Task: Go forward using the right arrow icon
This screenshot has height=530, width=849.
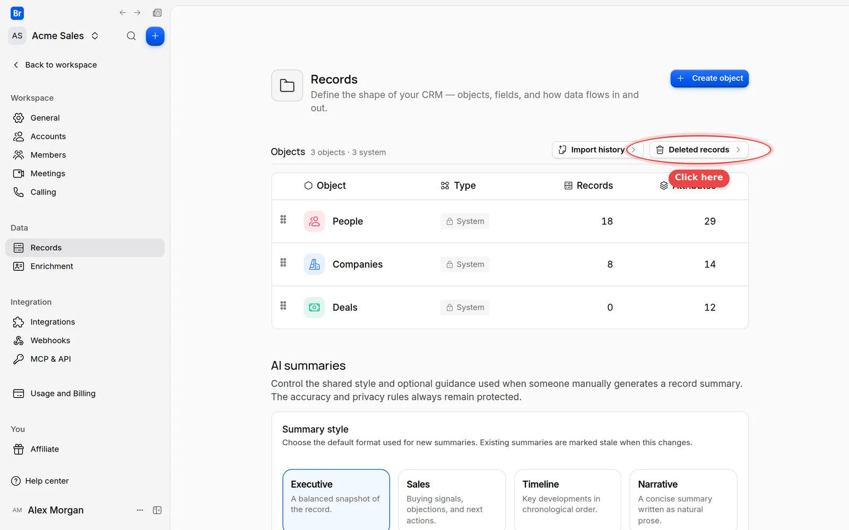Action: pyautogui.click(x=137, y=13)
